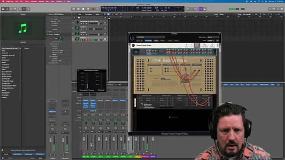Click the Sampler instrument slot in mixer
This screenshot has width=285, height=160.
(x=85, y=100)
